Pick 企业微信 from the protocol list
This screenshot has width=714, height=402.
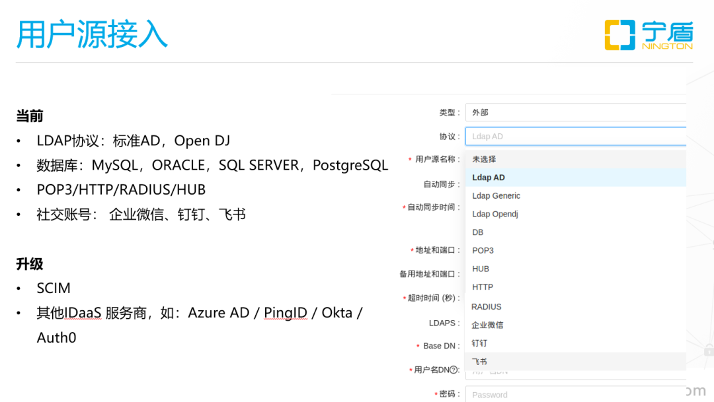pyautogui.click(x=576, y=325)
